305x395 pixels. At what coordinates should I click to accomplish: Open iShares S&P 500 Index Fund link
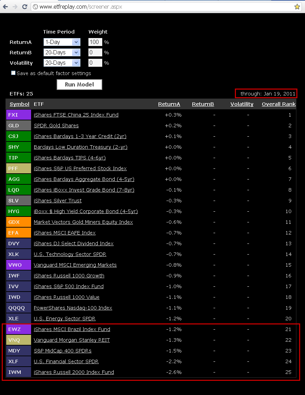click(x=69, y=286)
